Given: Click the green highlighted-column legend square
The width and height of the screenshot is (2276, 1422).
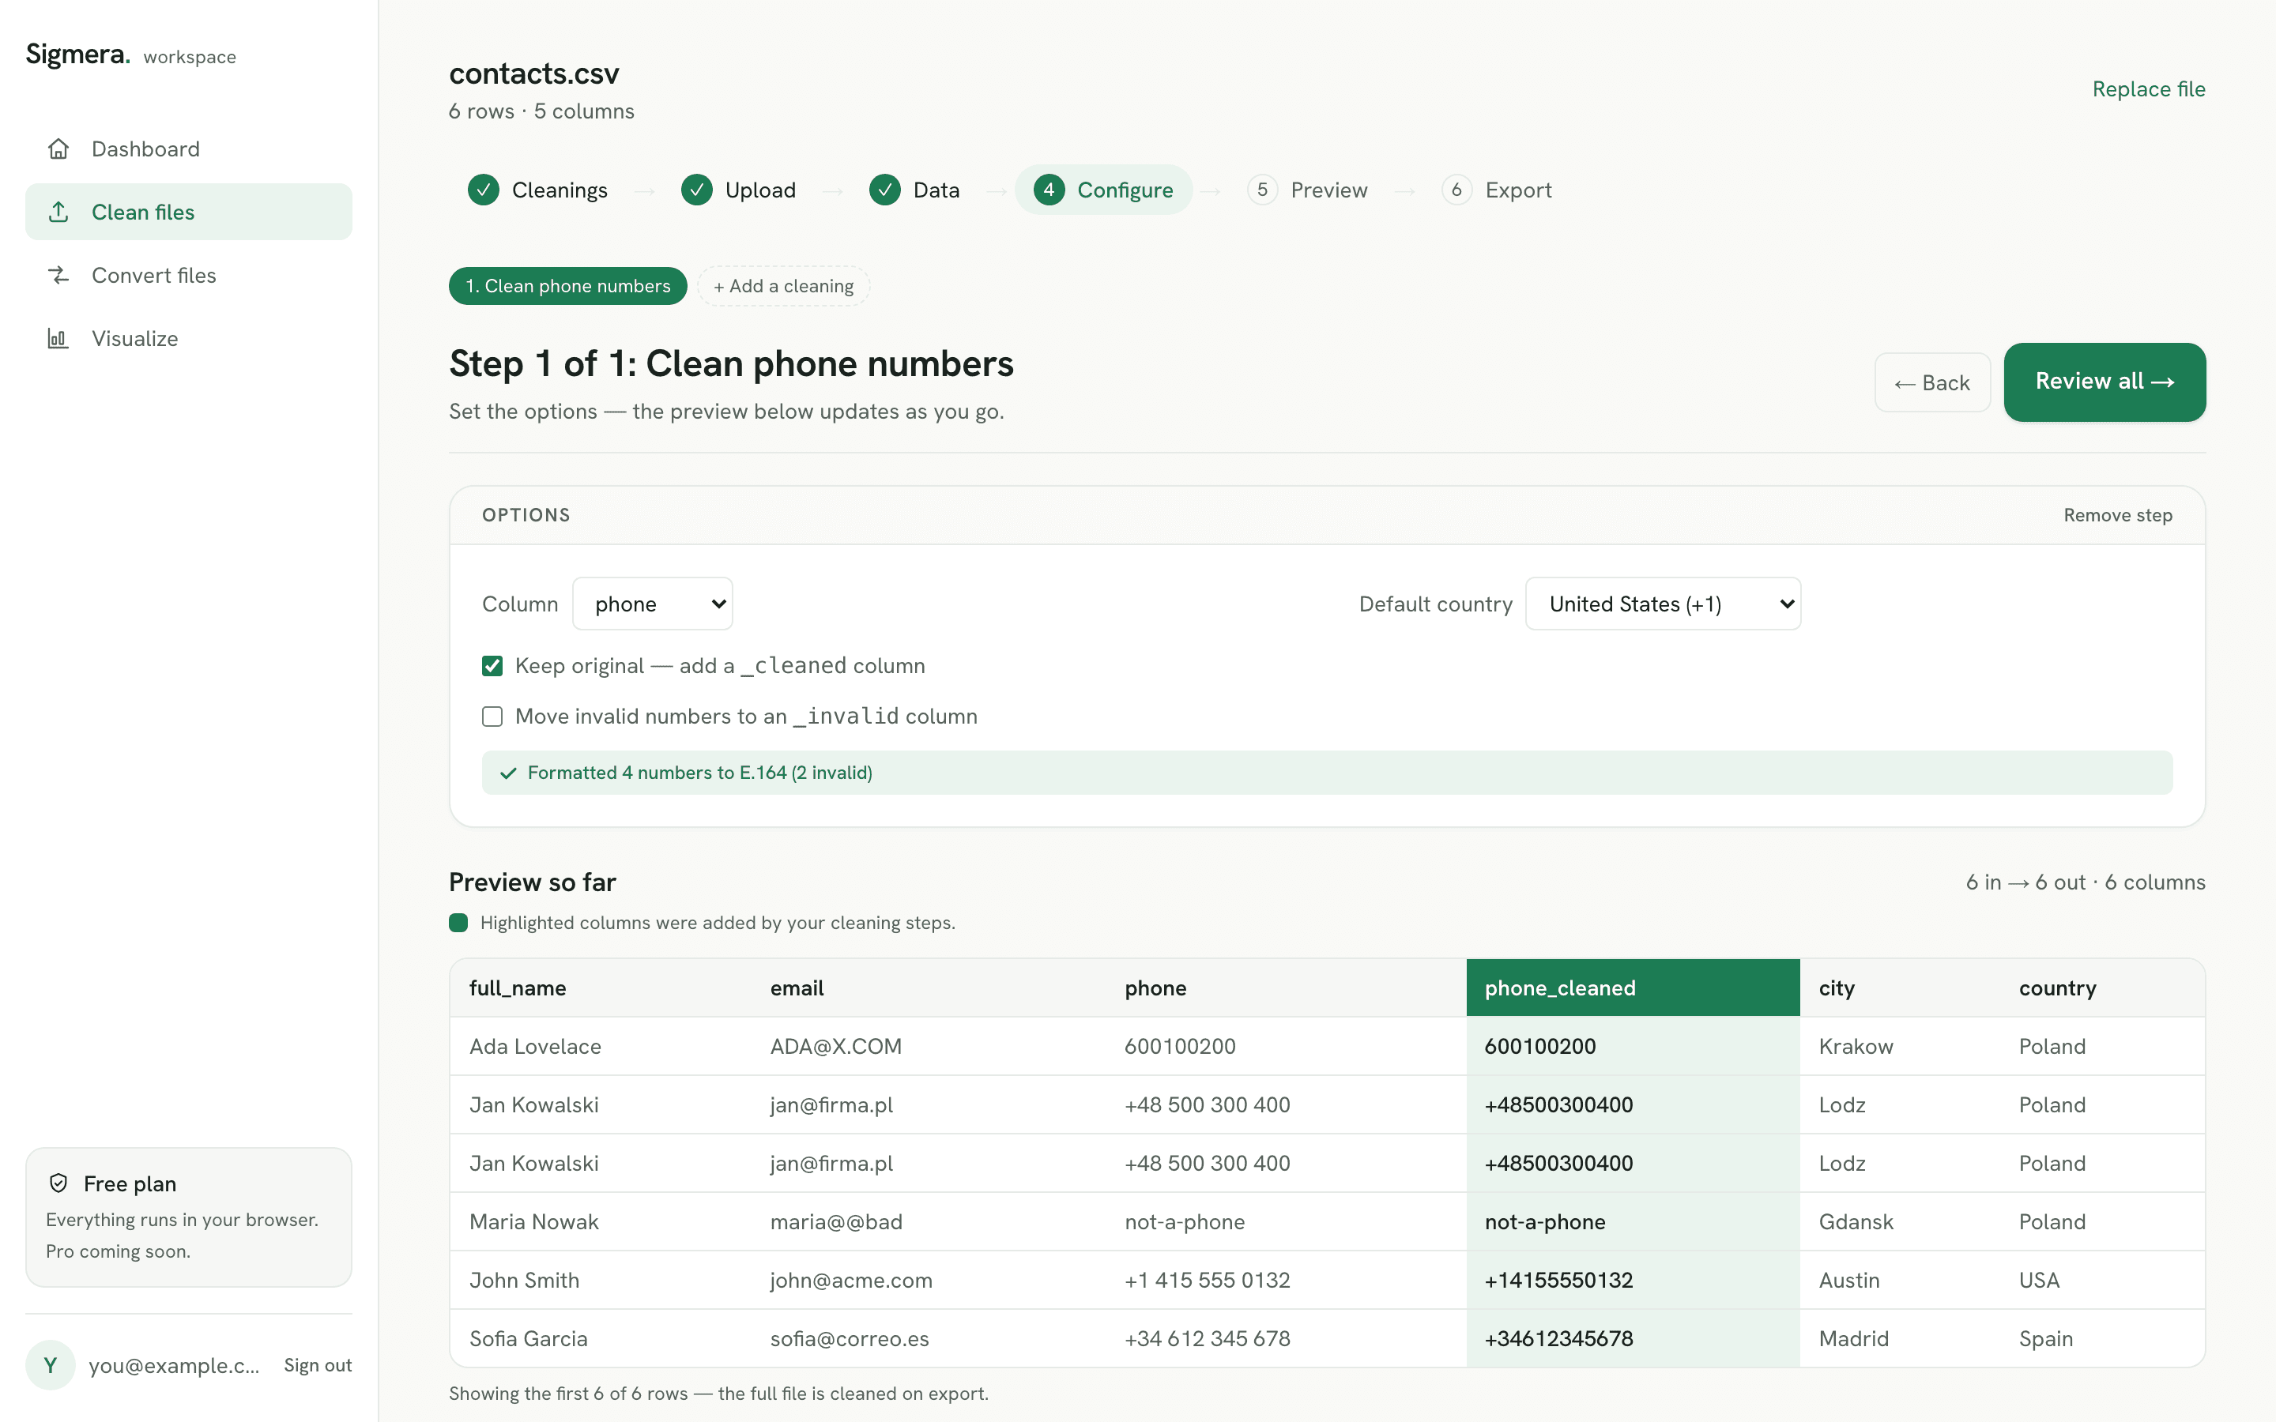Looking at the screenshot, I should 458,923.
